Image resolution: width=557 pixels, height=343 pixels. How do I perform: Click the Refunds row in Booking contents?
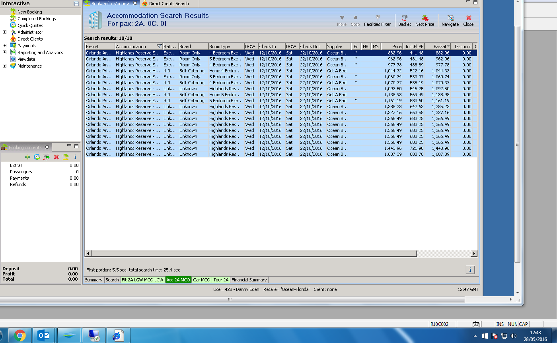[40, 184]
